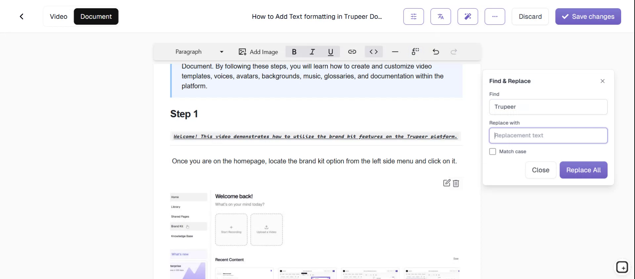Enable the Match case checkbox
This screenshot has height=279, width=635.
pyautogui.click(x=493, y=151)
